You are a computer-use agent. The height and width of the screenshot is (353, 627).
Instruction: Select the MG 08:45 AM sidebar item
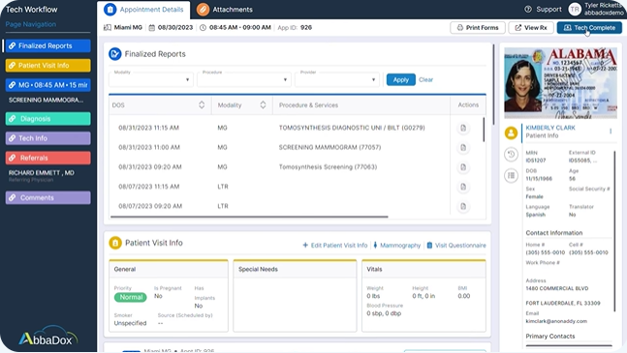[48, 85]
